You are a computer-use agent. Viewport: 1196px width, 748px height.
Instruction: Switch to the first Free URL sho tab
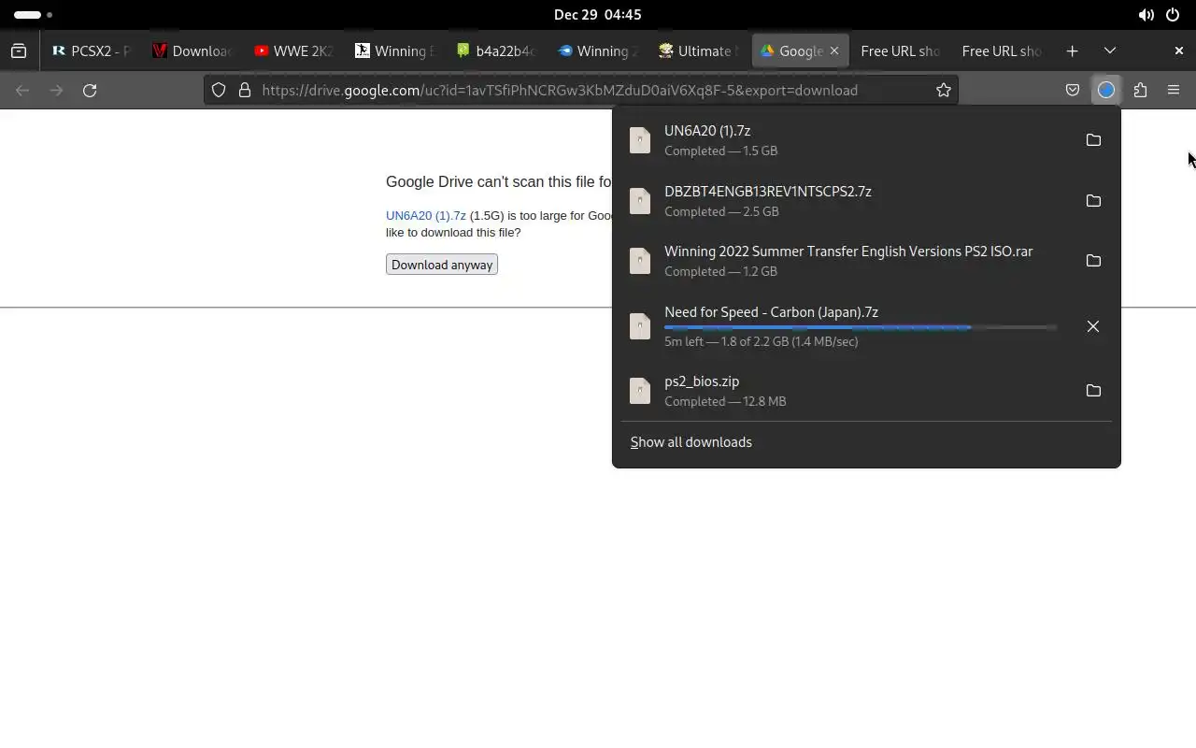(901, 51)
